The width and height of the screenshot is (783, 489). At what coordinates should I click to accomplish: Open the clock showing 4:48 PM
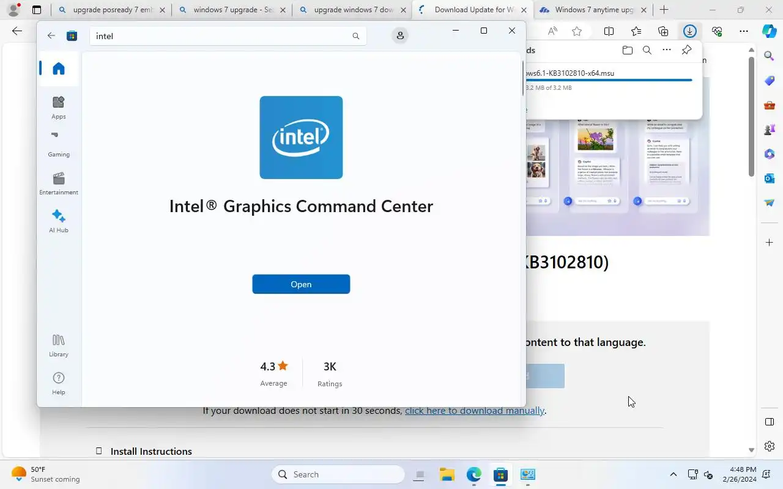[740, 474]
